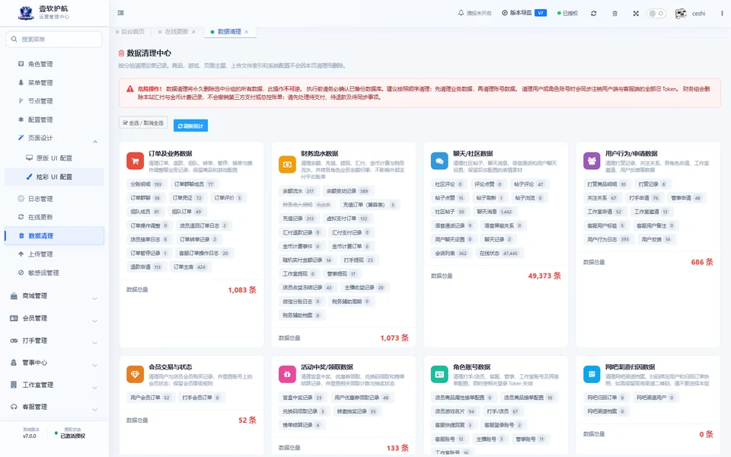The height and width of the screenshot is (457, 731).
Task: Select the 活动中奖/领取数据 gift icon
Action: pyautogui.click(x=287, y=374)
